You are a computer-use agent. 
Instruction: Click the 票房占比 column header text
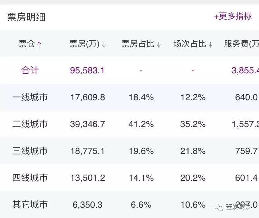[138, 44]
